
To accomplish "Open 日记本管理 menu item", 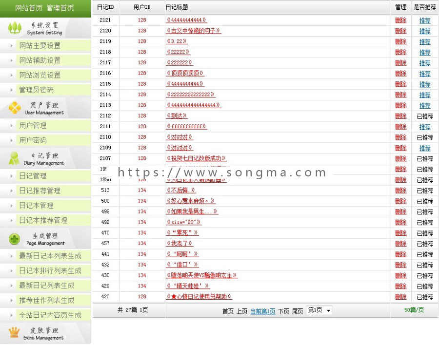I will point(37,206).
